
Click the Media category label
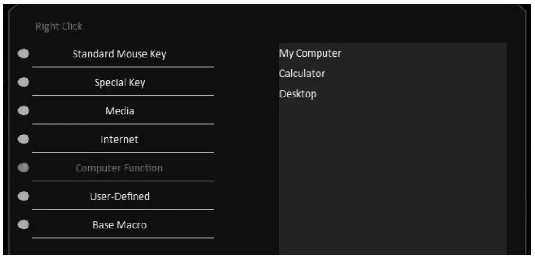tap(120, 111)
